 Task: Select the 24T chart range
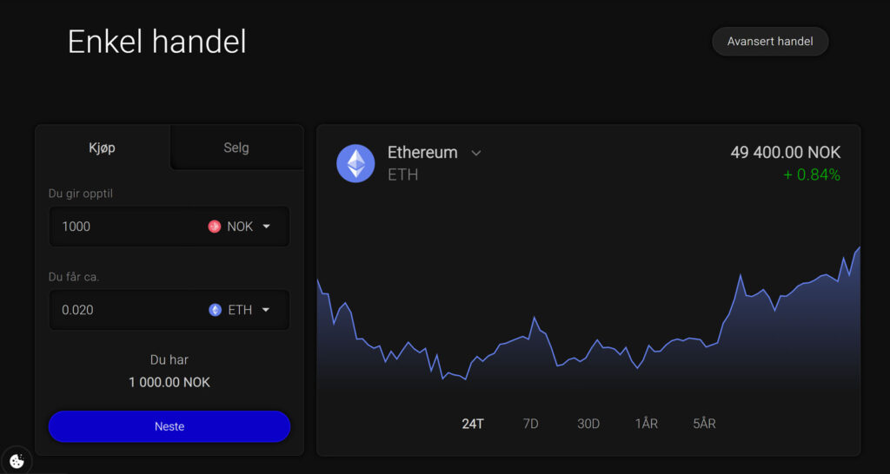(473, 424)
